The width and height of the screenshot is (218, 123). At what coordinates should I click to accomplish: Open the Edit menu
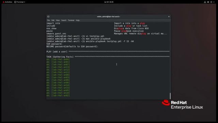click(53, 20)
